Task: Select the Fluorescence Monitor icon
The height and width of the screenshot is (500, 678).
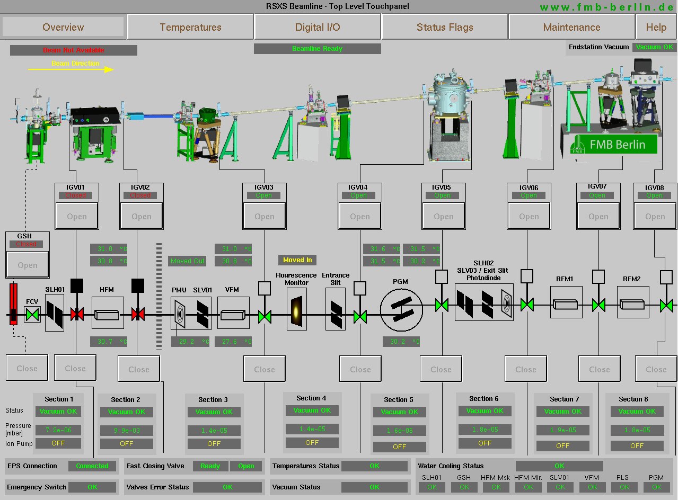Action: (296, 312)
